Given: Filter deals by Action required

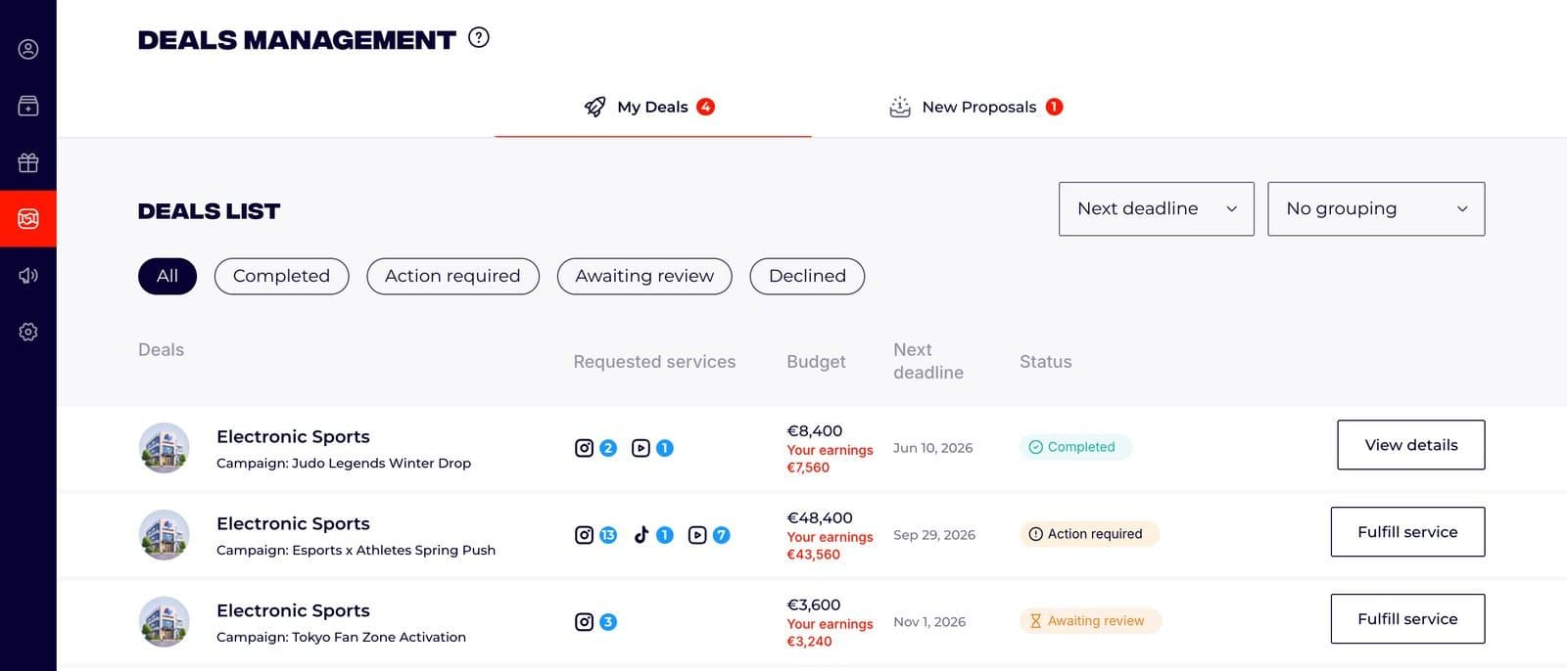Looking at the screenshot, I should pos(452,276).
